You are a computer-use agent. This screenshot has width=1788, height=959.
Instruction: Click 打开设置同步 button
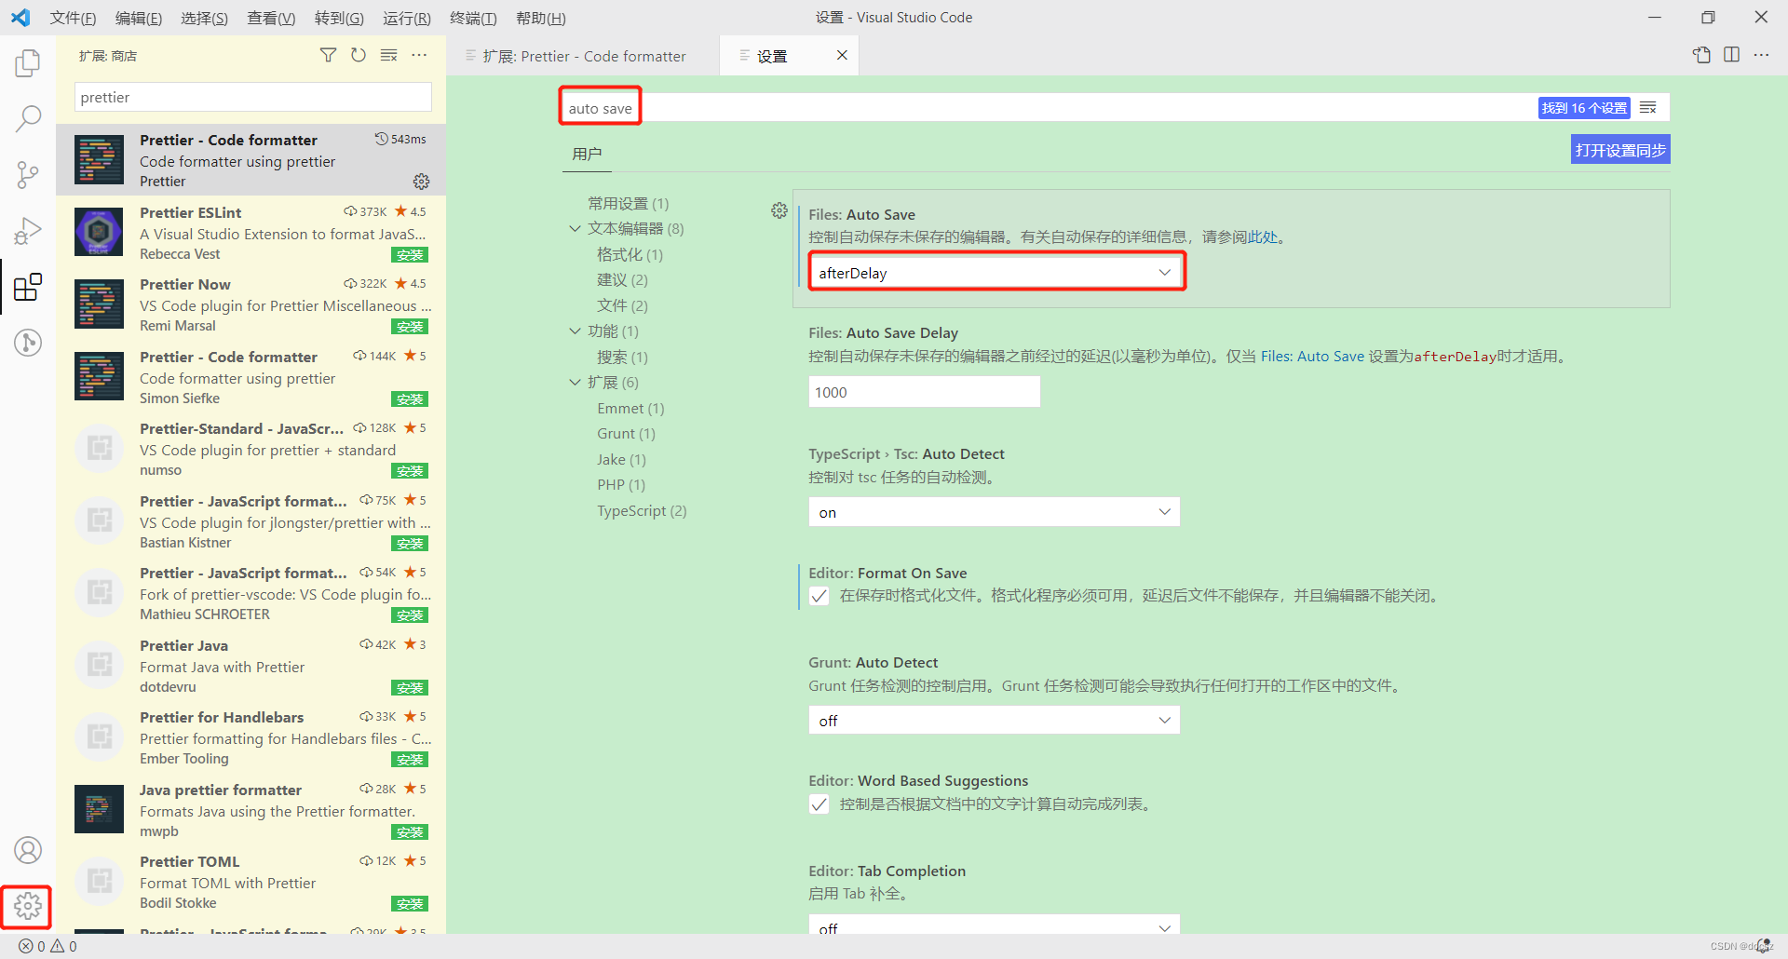(x=1620, y=150)
